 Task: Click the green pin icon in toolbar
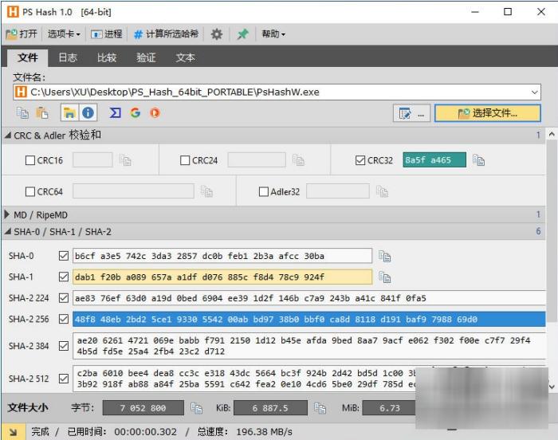[x=242, y=34]
